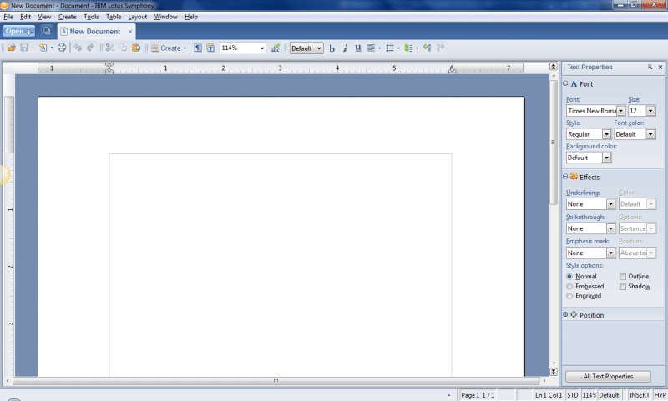Click the 114% zoom input field
Image resolution: width=668 pixels, height=401 pixels.
point(239,48)
